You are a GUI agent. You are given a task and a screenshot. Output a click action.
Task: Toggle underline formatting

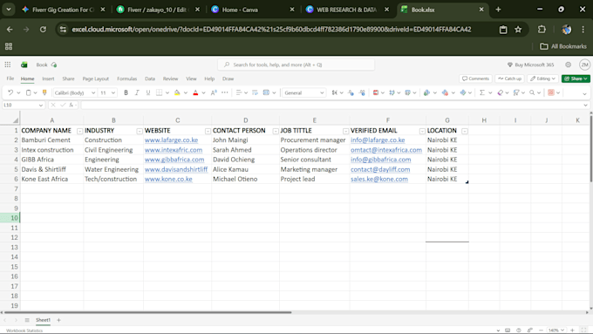(148, 92)
